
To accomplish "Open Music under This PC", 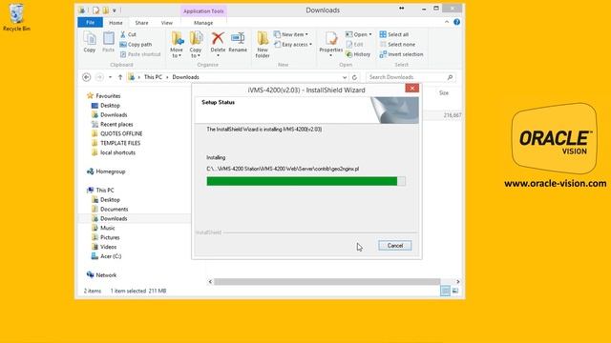I will [103, 228].
